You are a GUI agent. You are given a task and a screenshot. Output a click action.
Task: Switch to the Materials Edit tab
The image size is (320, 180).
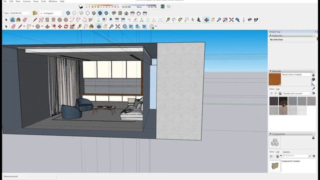tap(277, 89)
